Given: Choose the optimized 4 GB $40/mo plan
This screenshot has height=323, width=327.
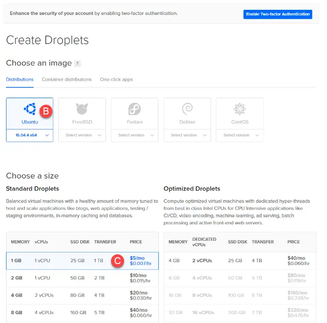Looking at the screenshot, I should [240, 261].
